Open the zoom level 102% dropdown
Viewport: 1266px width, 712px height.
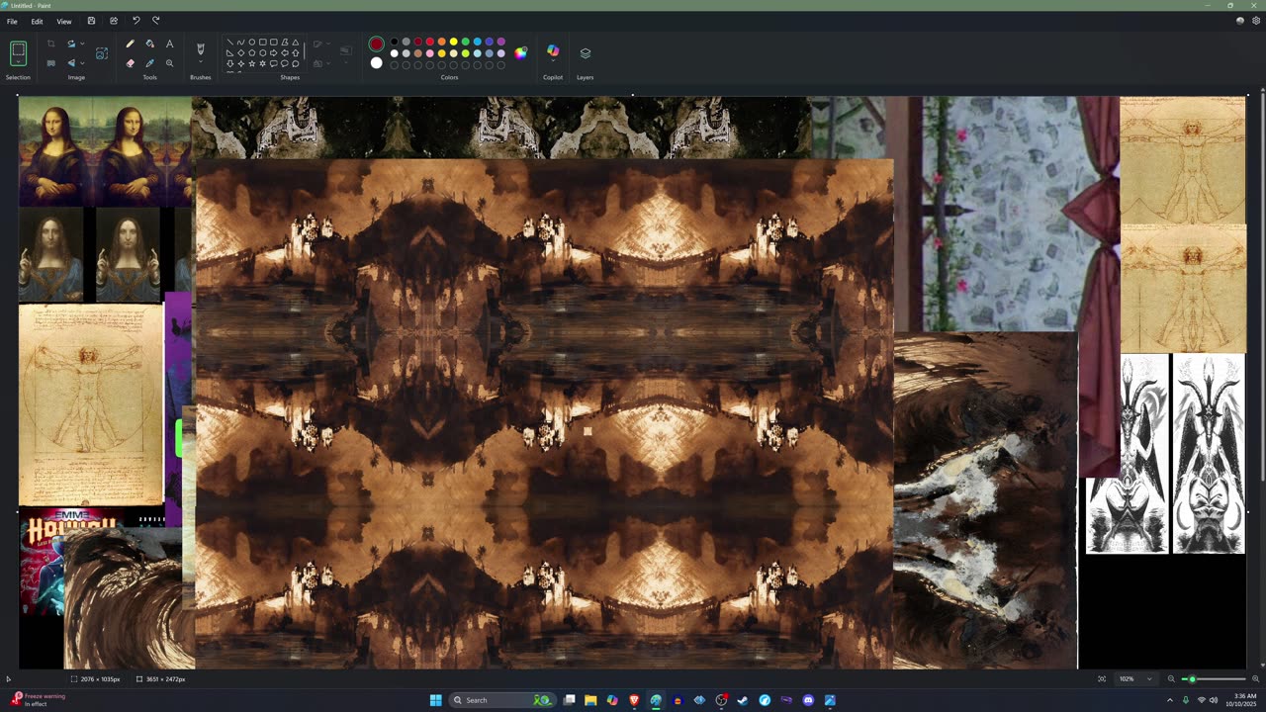tap(1135, 679)
